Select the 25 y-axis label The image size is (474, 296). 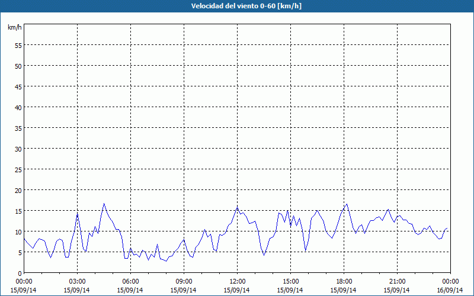(18, 170)
